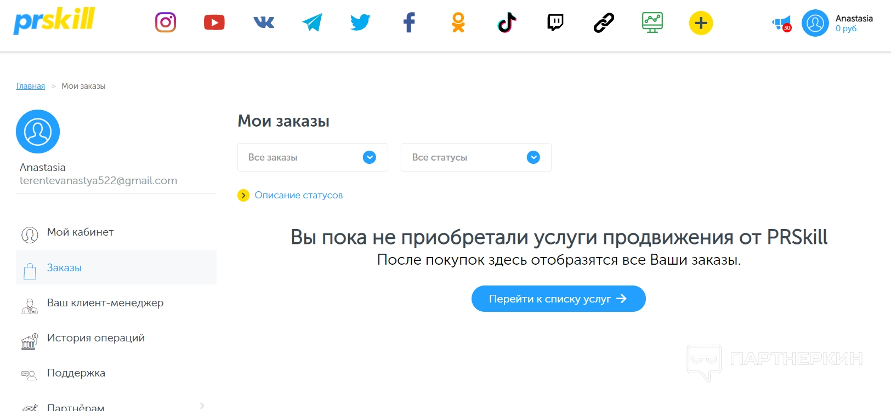Click the Заказы shopping bag icon

(x=30, y=271)
